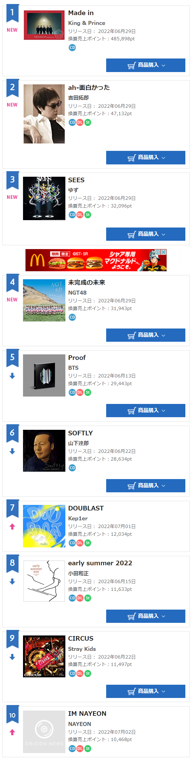Image resolution: width=193 pixels, height=762 pixels.
Task: Open the early summer 2022 title link
Action: pos(100,563)
